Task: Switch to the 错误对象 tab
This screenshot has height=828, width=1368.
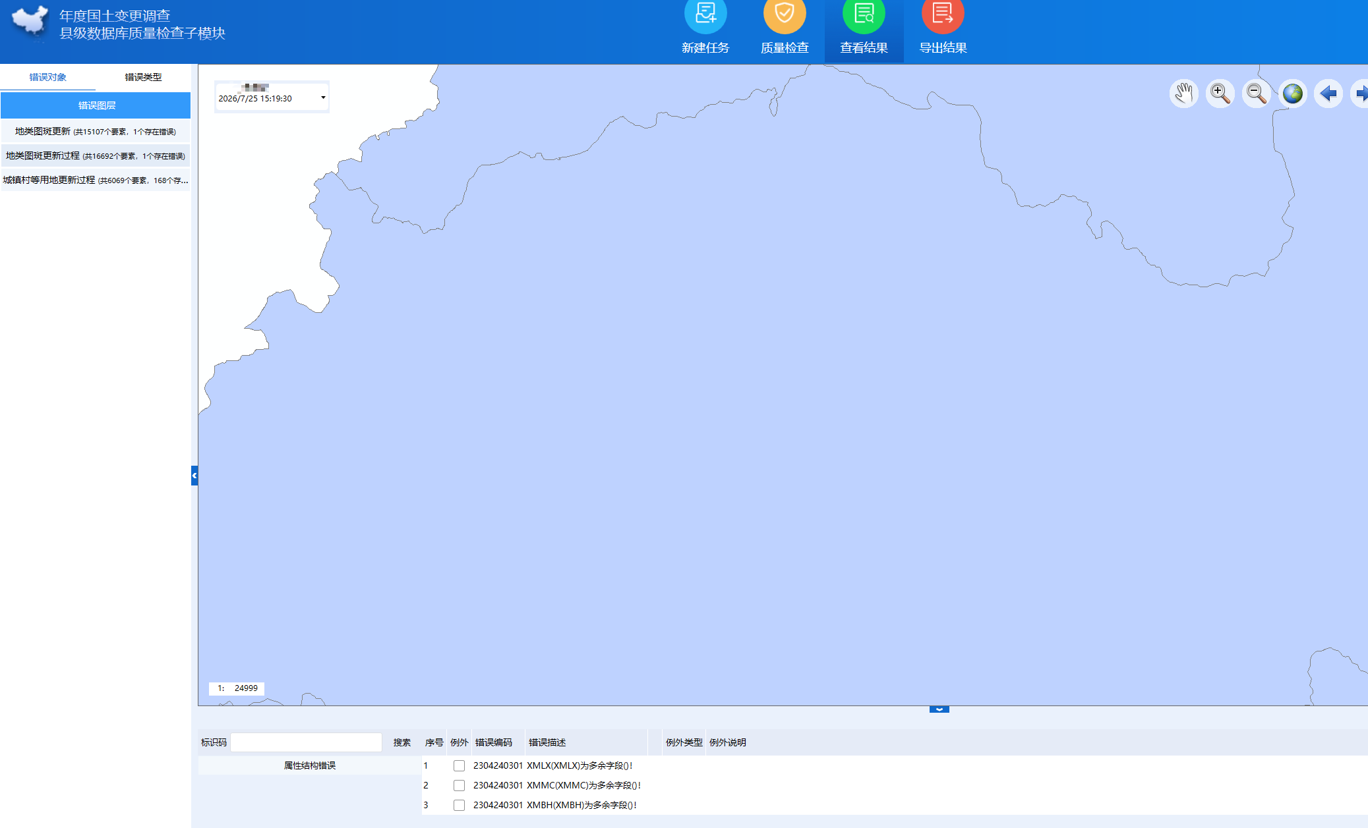Action: (47, 77)
